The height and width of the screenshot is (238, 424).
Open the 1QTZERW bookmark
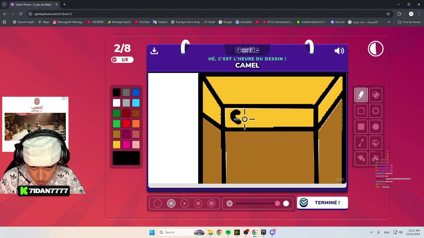(95, 22)
